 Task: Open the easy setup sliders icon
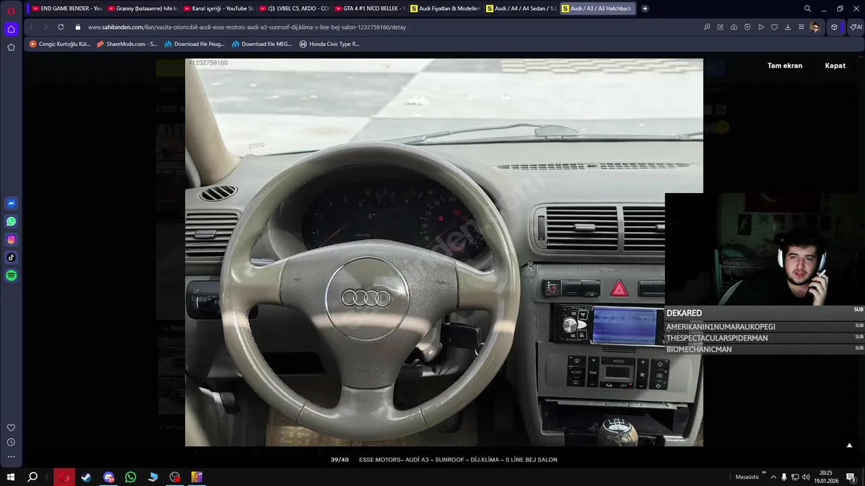click(x=801, y=27)
